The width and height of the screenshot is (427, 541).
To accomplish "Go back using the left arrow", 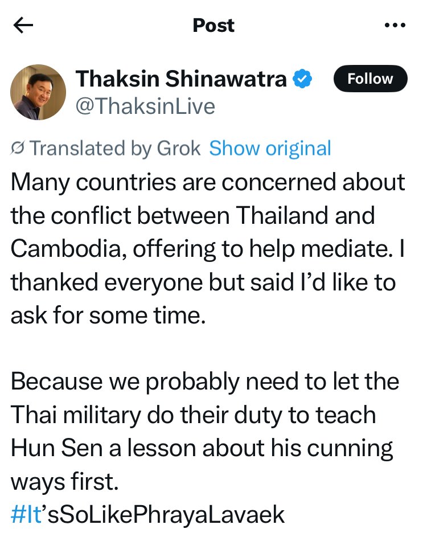I will pyautogui.click(x=23, y=25).
